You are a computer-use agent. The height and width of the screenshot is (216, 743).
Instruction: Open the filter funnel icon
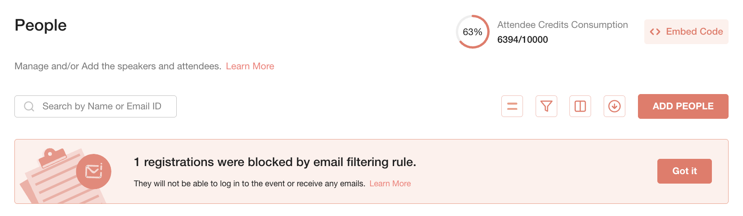click(x=546, y=106)
